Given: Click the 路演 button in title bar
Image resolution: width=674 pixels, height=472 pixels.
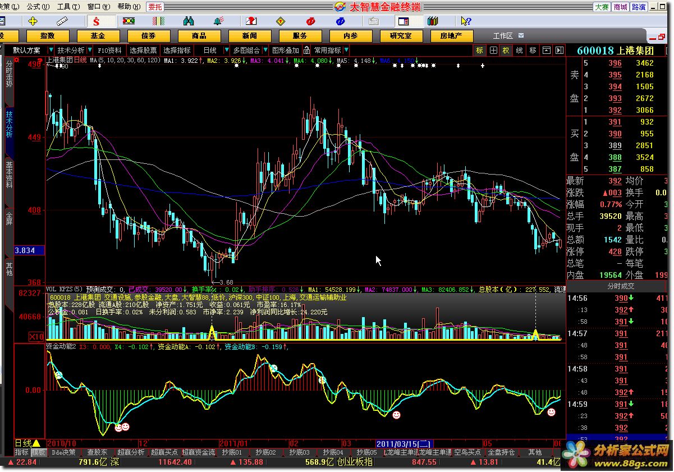Looking at the screenshot, I should (639, 7).
